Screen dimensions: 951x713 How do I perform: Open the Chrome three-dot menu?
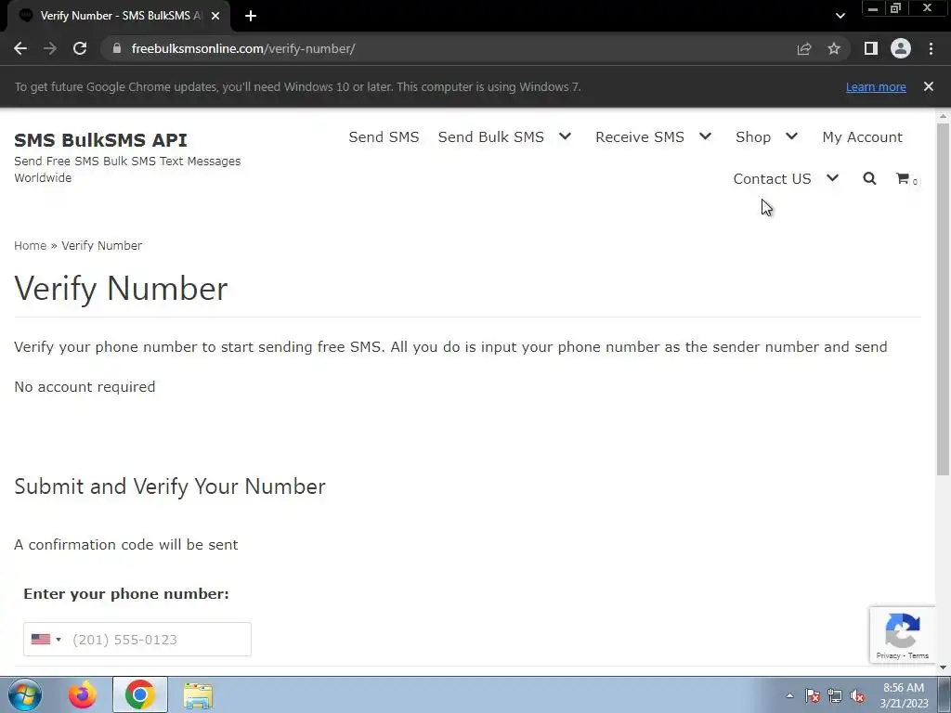(931, 48)
